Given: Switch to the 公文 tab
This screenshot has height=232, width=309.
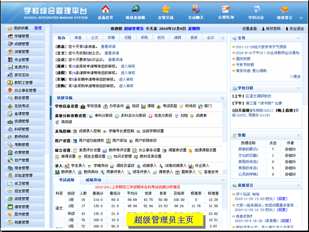Looking at the screenshot, I should [x=95, y=38].
